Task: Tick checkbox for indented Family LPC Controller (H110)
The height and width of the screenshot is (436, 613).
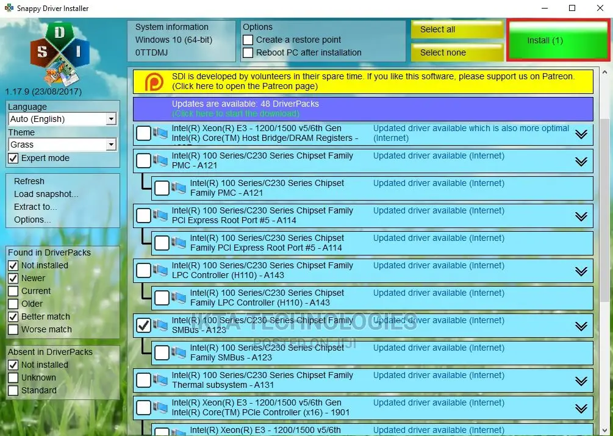Action: click(162, 298)
